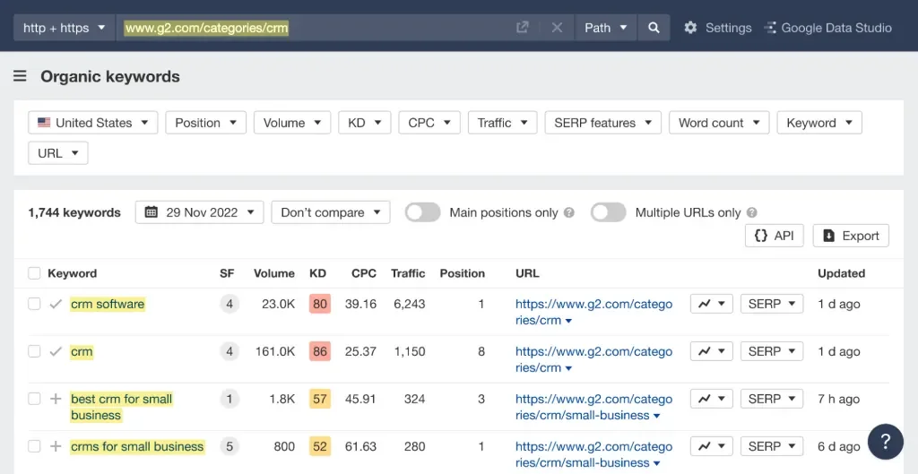
Task: Click the help question mark button
Action: coord(885,441)
